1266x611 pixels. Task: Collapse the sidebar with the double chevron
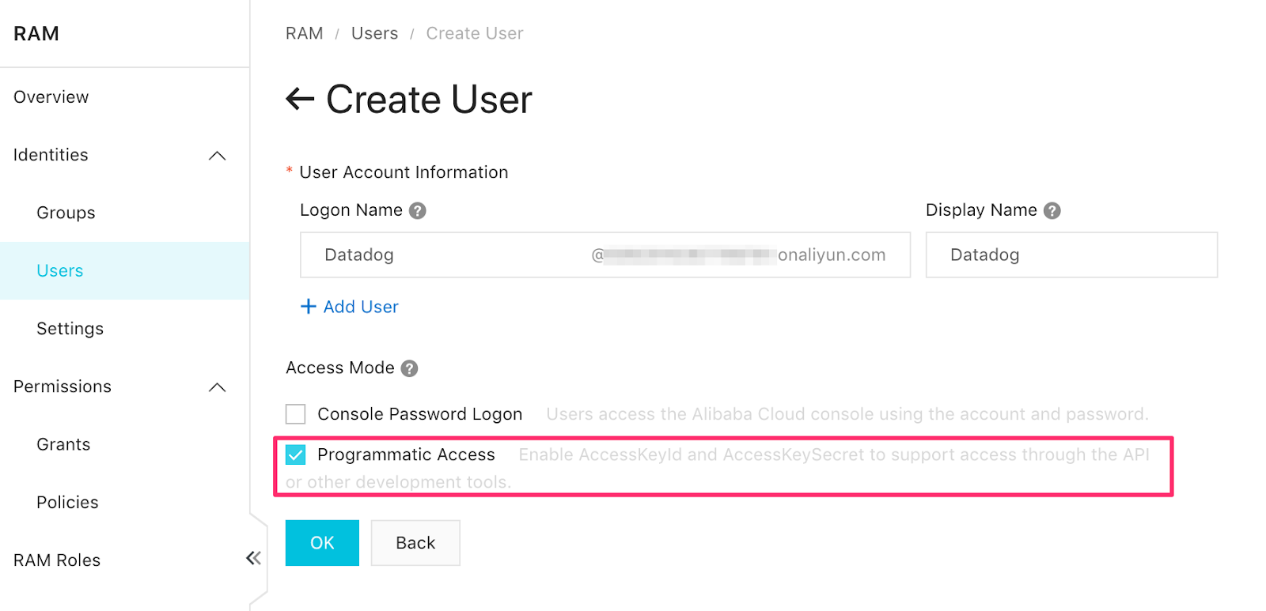(x=253, y=558)
